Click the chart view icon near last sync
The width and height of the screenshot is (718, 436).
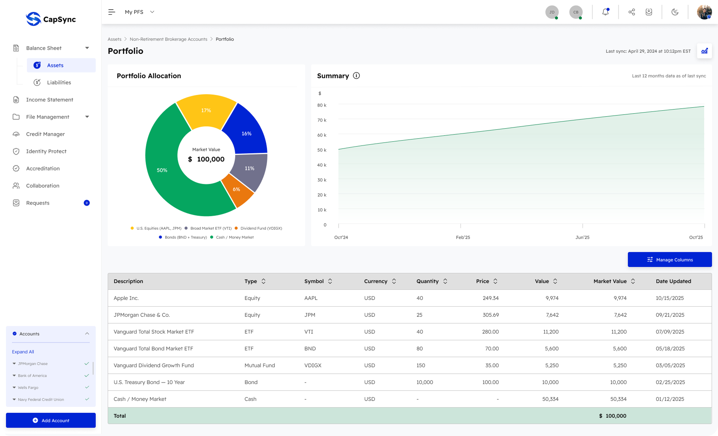click(704, 51)
